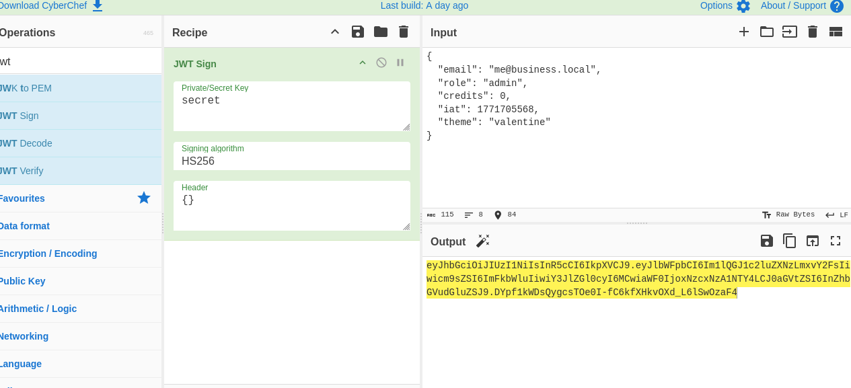
Task: Clear input and output
Action: pos(812,32)
